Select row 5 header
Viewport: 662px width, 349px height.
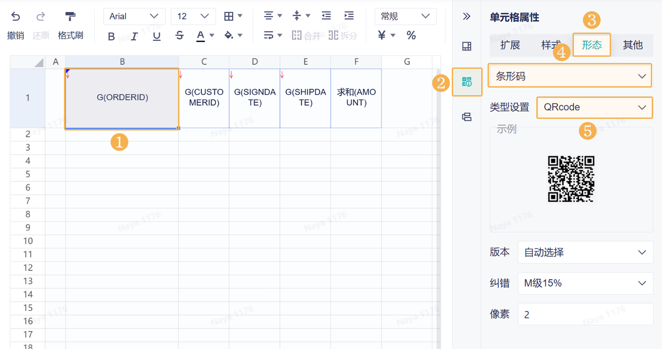coord(28,174)
